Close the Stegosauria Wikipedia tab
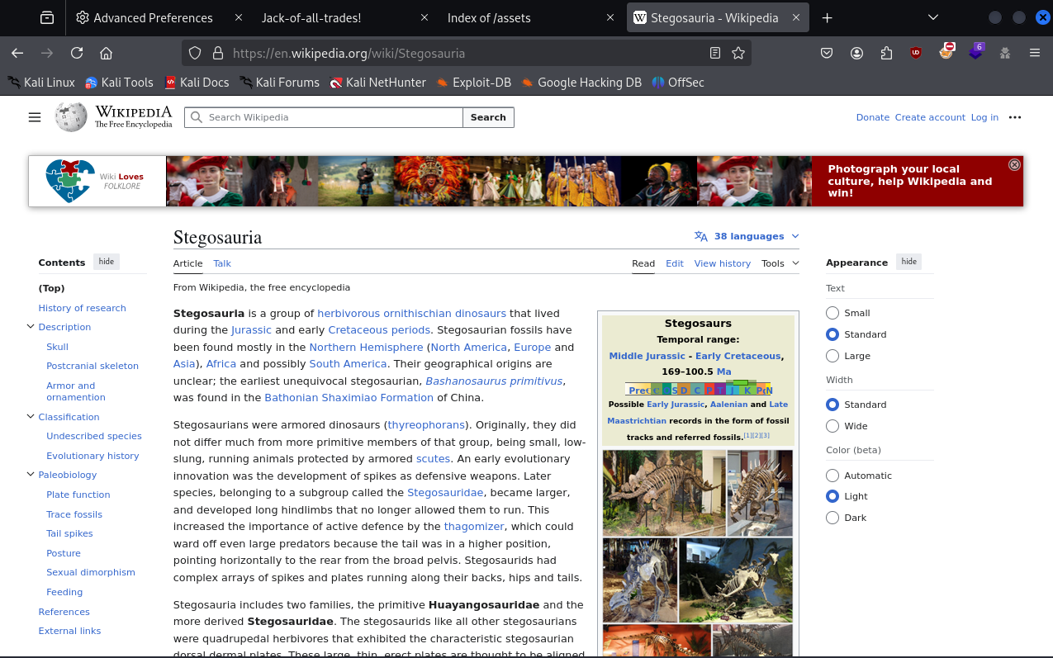 click(796, 17)
